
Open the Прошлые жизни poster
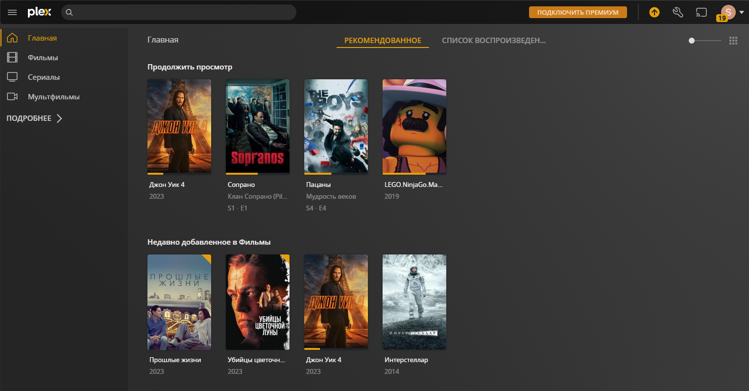point(179,301)
